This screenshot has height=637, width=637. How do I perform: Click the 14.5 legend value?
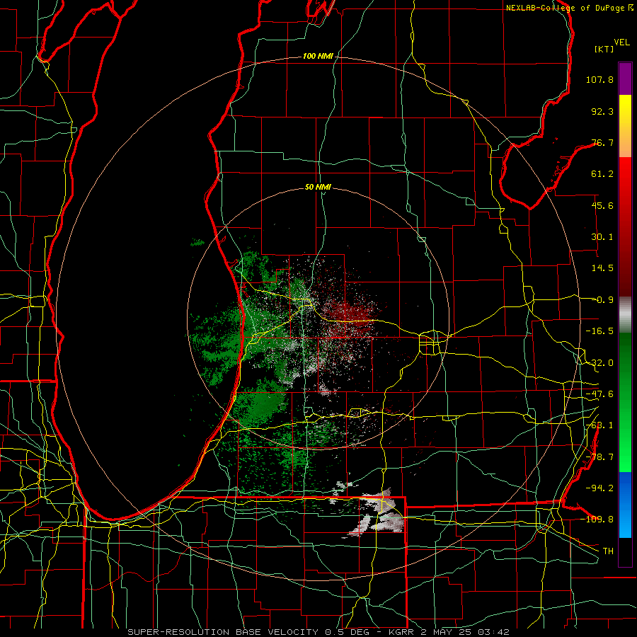[602, 268]
